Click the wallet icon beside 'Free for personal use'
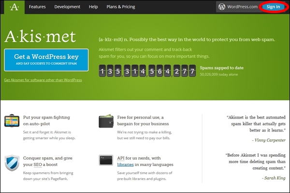The image size is (290, 193). 106,121
